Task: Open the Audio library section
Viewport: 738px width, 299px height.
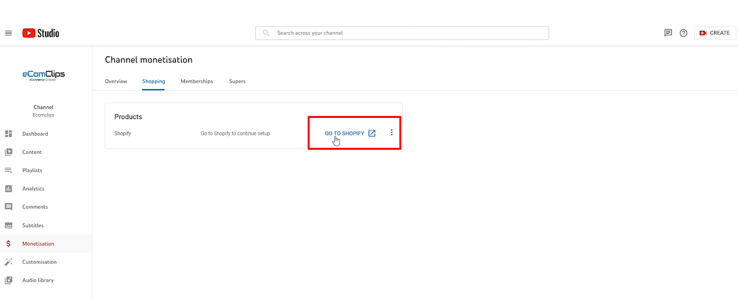Action: (x=38, y=280)
